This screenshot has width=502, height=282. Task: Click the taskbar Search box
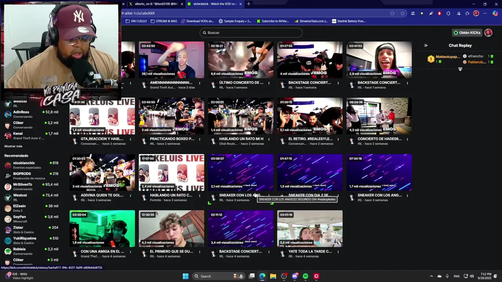pyautogui.click(x=219, y=276)
